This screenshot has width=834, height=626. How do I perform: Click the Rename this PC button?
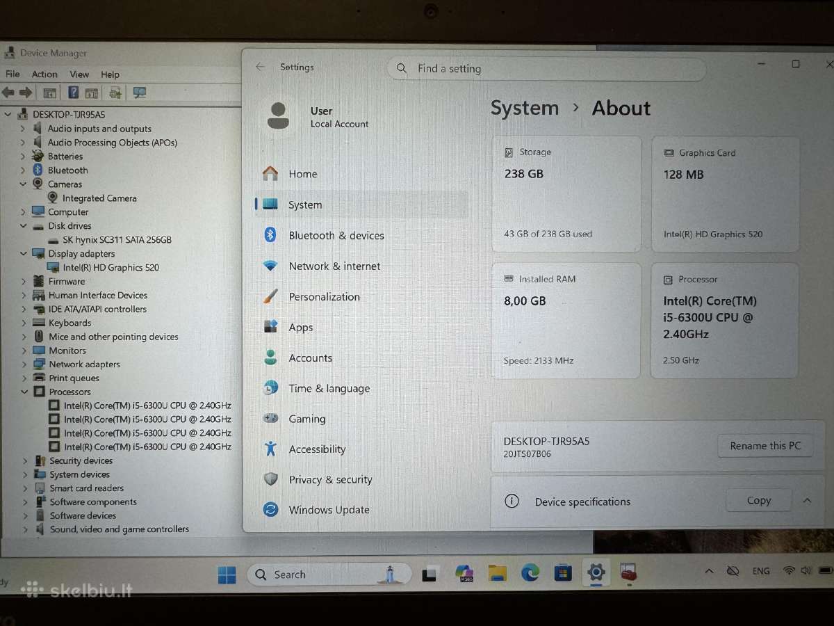click(765, 446)
